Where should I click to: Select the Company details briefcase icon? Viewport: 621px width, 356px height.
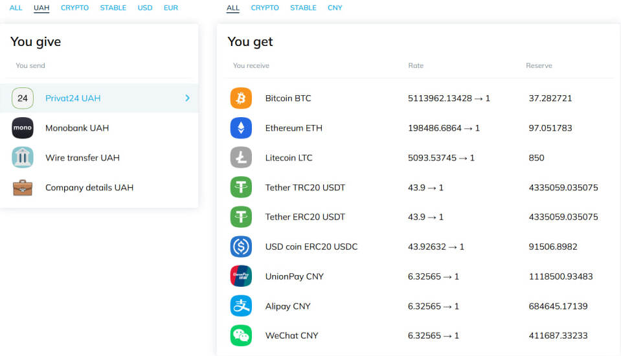point(23,188)
